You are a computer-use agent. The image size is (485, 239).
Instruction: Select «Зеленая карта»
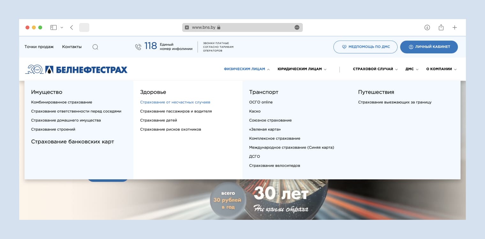pyautogui.click(x=265, y=129)
